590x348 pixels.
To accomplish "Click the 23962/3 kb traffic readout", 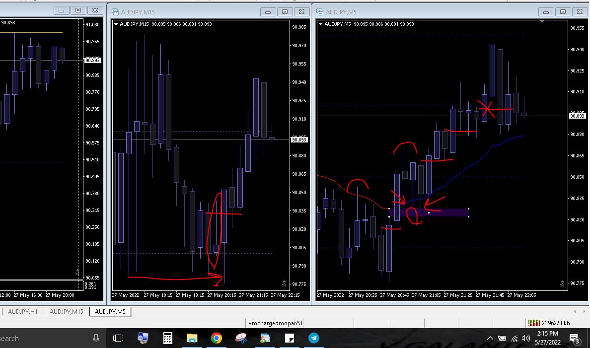I will pos(556,323).
